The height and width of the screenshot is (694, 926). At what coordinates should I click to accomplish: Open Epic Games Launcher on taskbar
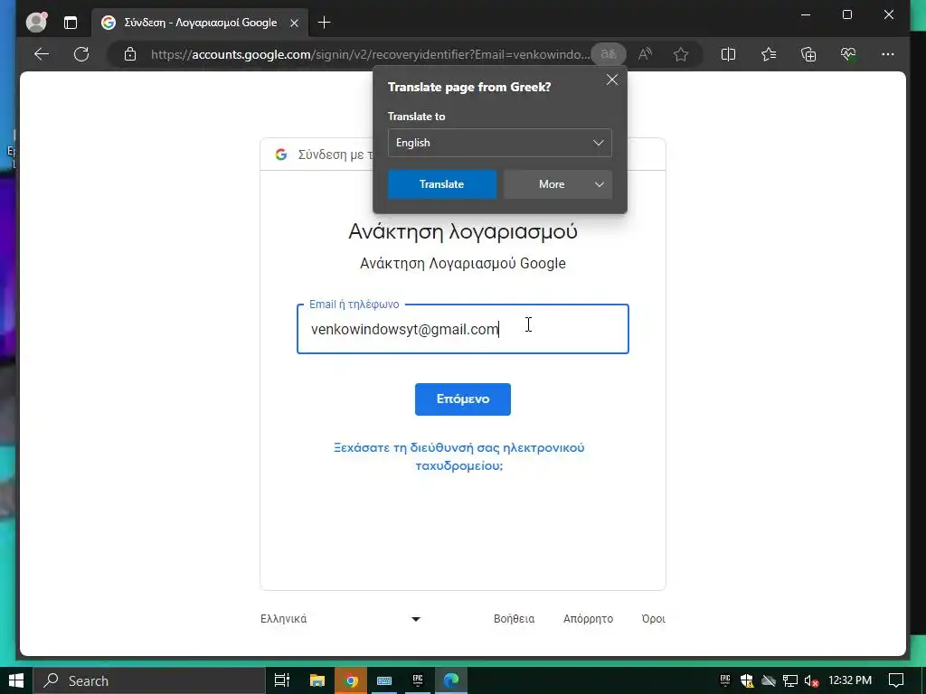coord(418,680)
